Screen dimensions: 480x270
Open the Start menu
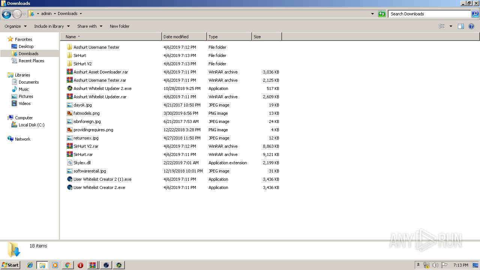click(10, 265)
